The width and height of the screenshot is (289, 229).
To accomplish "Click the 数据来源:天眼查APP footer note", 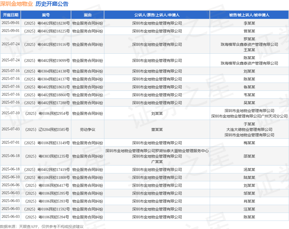I will pos(42,227).
